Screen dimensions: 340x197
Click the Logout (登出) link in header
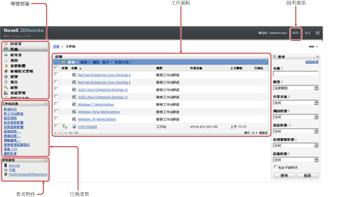[x=307, y=33]
